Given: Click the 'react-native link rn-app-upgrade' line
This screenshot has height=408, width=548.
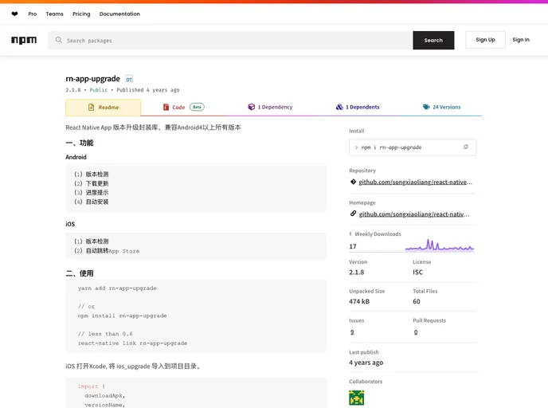Looking at the screenshot, I should (x=132, y=343).
